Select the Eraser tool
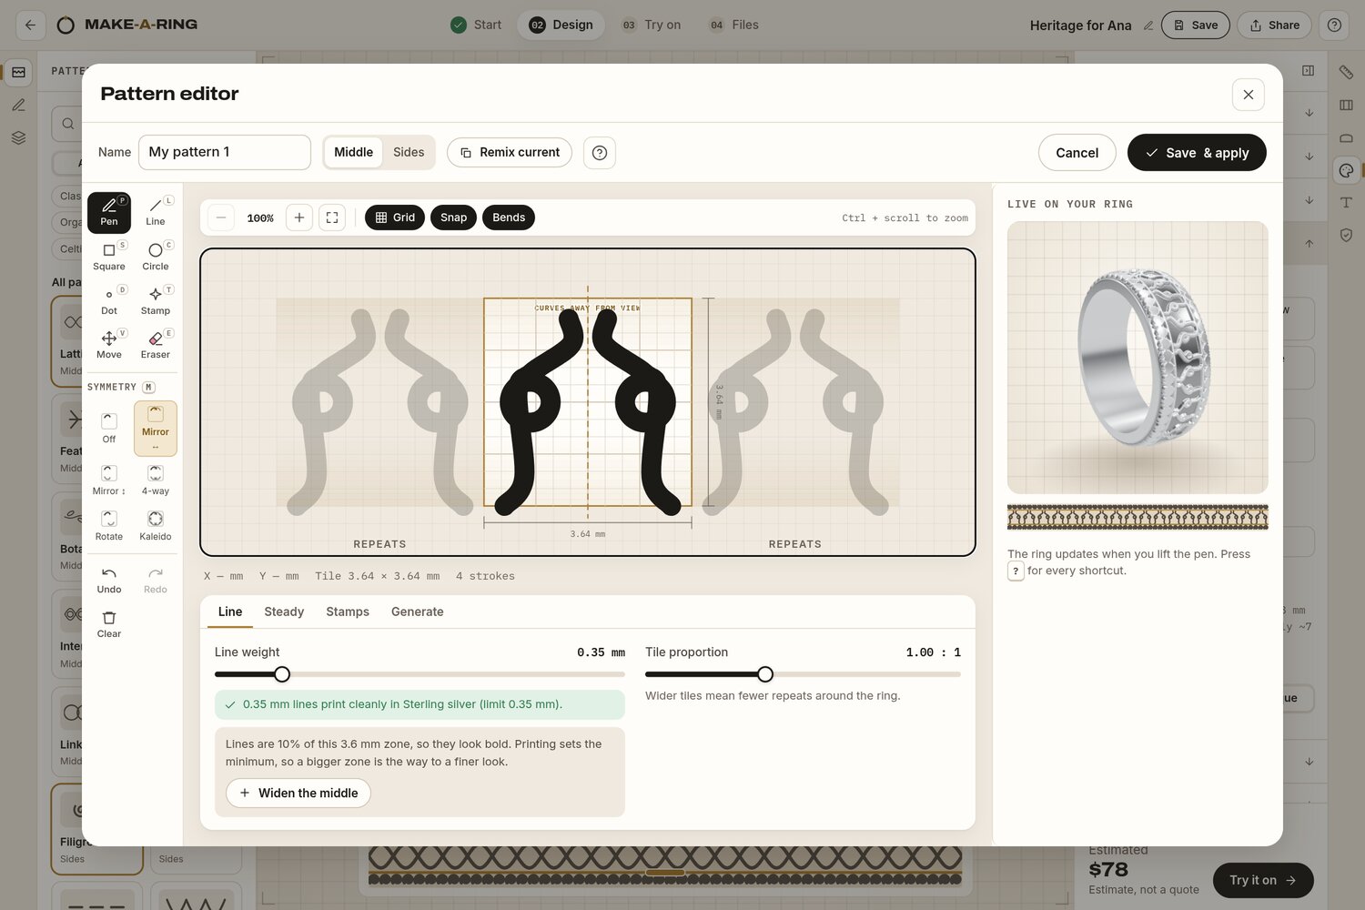The height and width of the screenshot is (910, 1365). (x=156, y=346)
